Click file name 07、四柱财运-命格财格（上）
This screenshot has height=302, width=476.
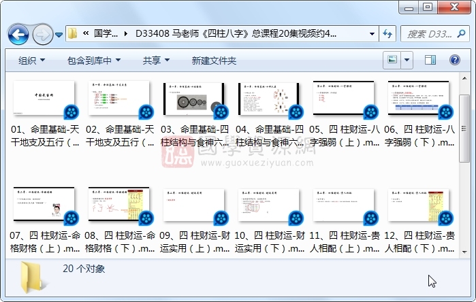click(45, 241)
